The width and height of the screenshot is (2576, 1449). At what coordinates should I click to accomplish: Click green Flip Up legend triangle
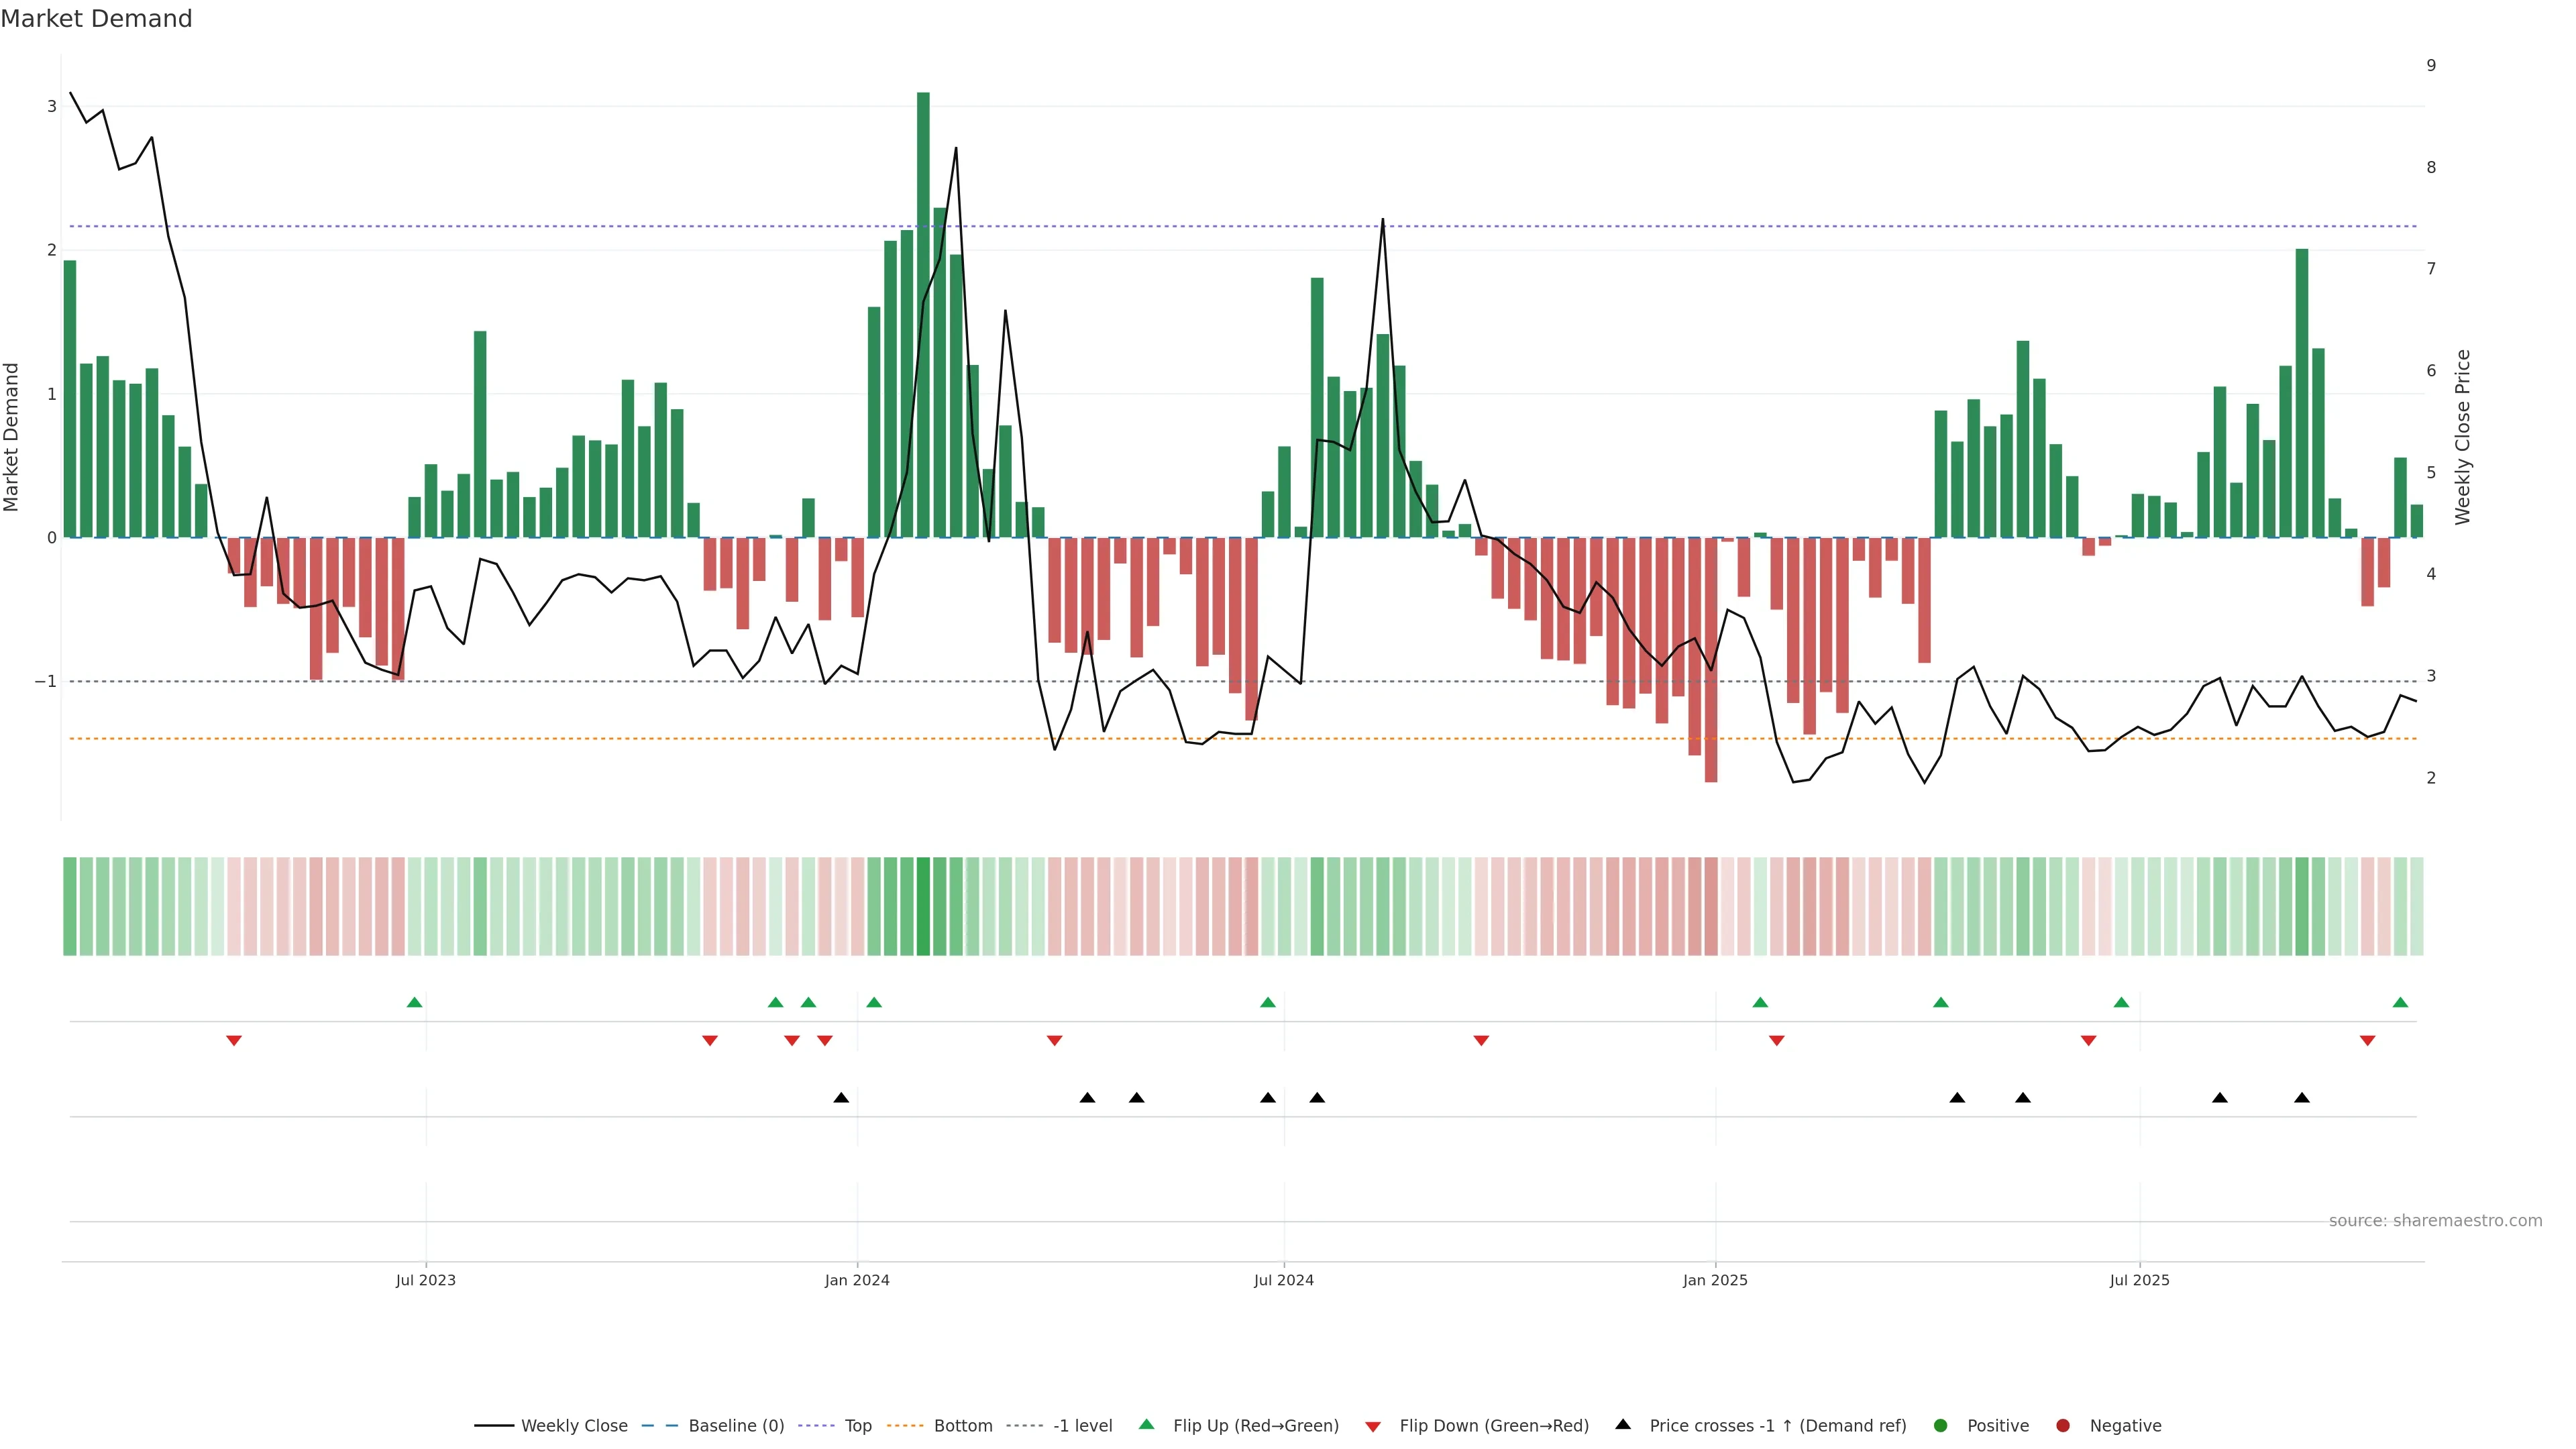tap(1147, 1425)
